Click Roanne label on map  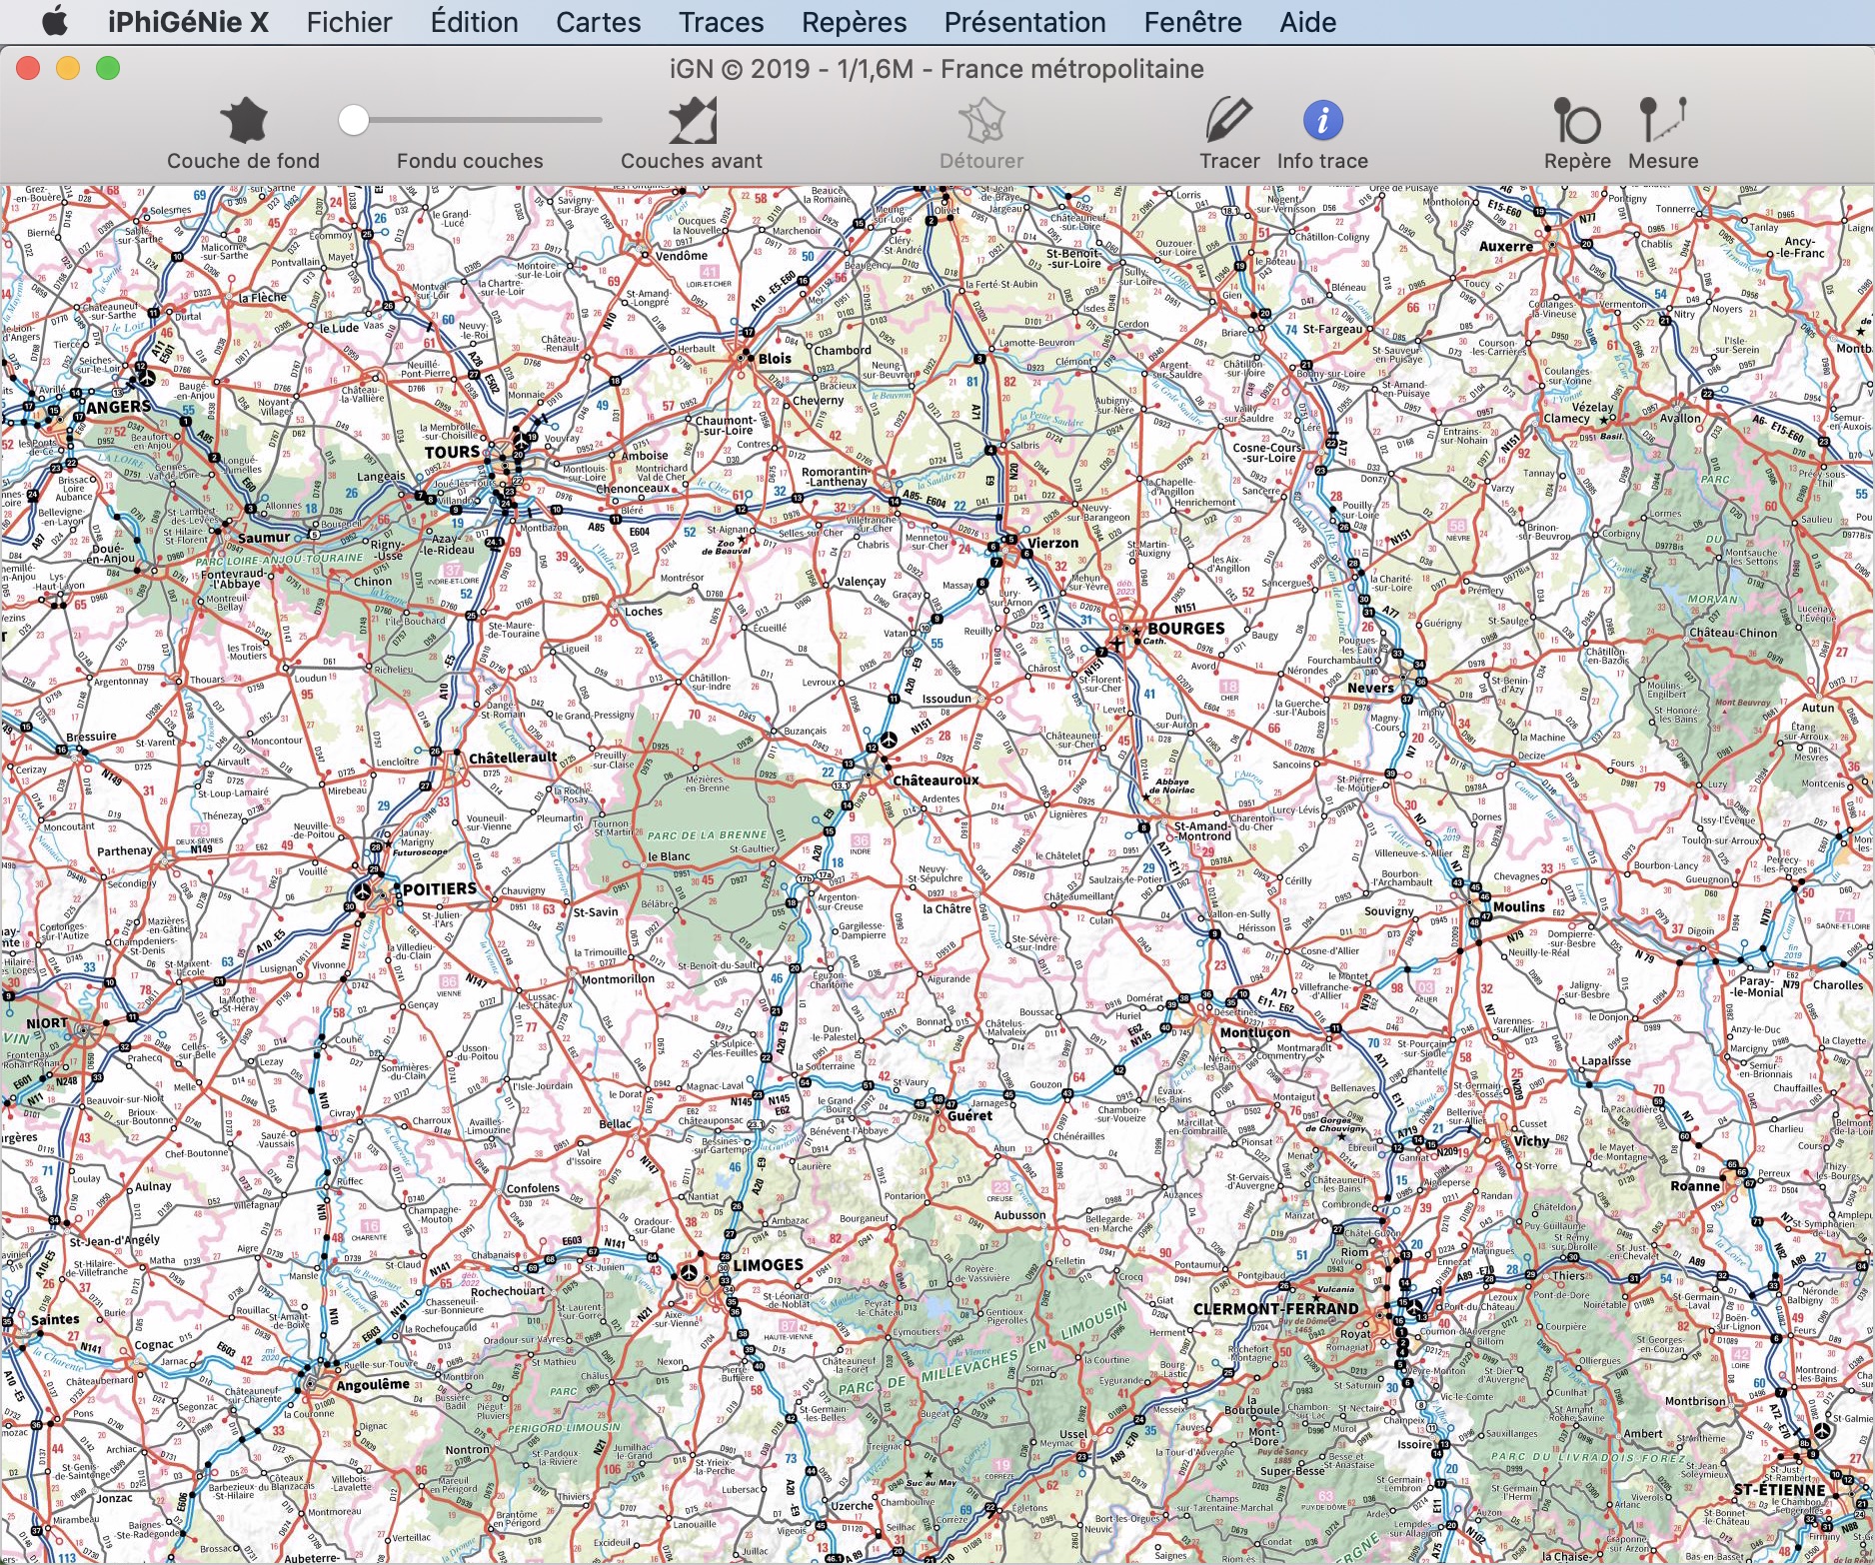(x=1695, y=1186)
